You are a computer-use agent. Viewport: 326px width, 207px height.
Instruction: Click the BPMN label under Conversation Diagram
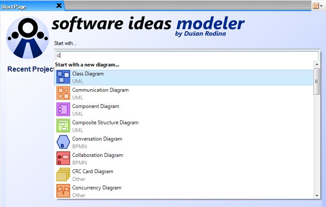(80, 146)
